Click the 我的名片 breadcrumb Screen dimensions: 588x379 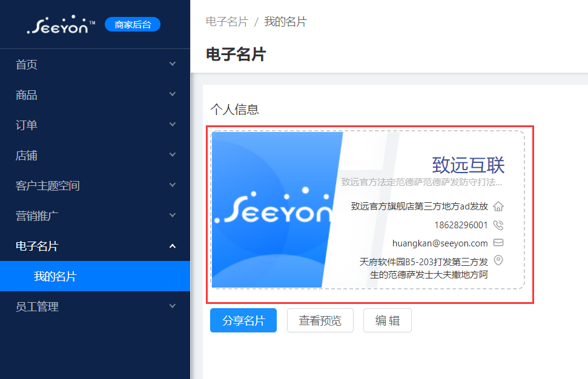(x=285, y=22)
